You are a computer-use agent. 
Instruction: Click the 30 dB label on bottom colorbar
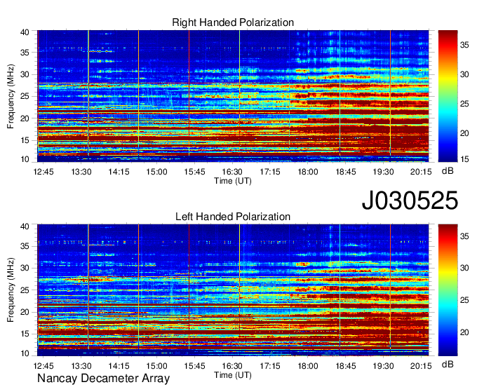pos(464,268)
